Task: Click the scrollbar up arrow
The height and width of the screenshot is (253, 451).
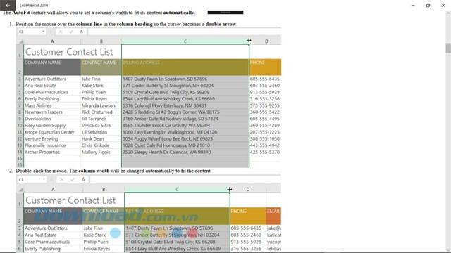Action: tap(448, 13)
